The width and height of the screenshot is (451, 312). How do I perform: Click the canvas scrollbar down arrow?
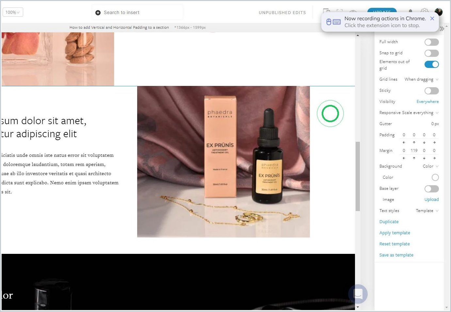coord(358,307)
